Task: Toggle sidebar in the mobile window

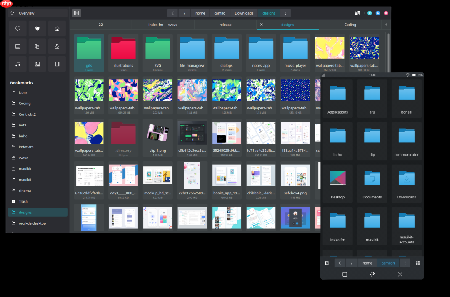Action: 327,263
